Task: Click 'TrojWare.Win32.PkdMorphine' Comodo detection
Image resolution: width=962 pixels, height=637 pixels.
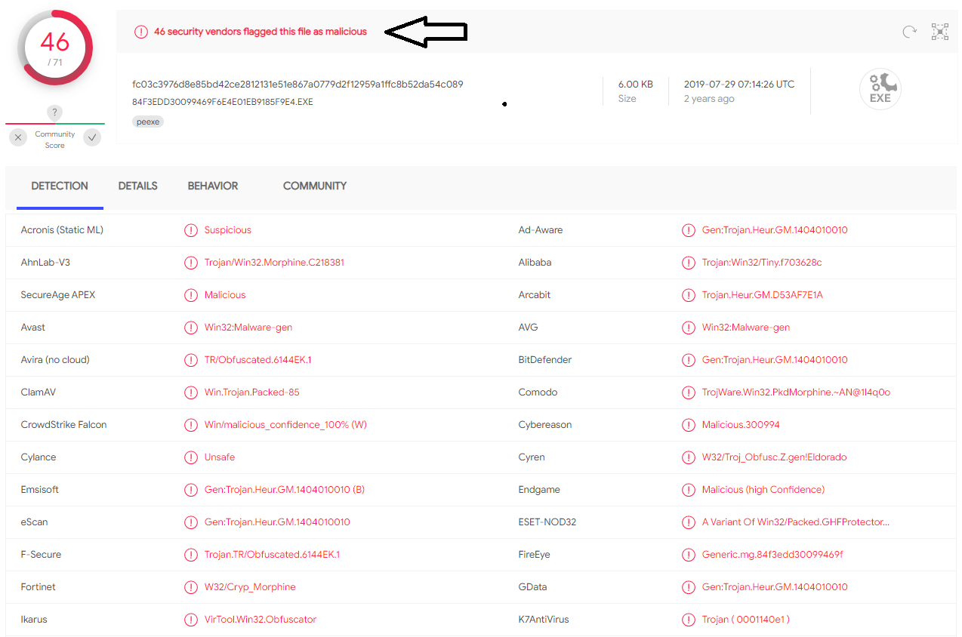Action: click(796, 392)
